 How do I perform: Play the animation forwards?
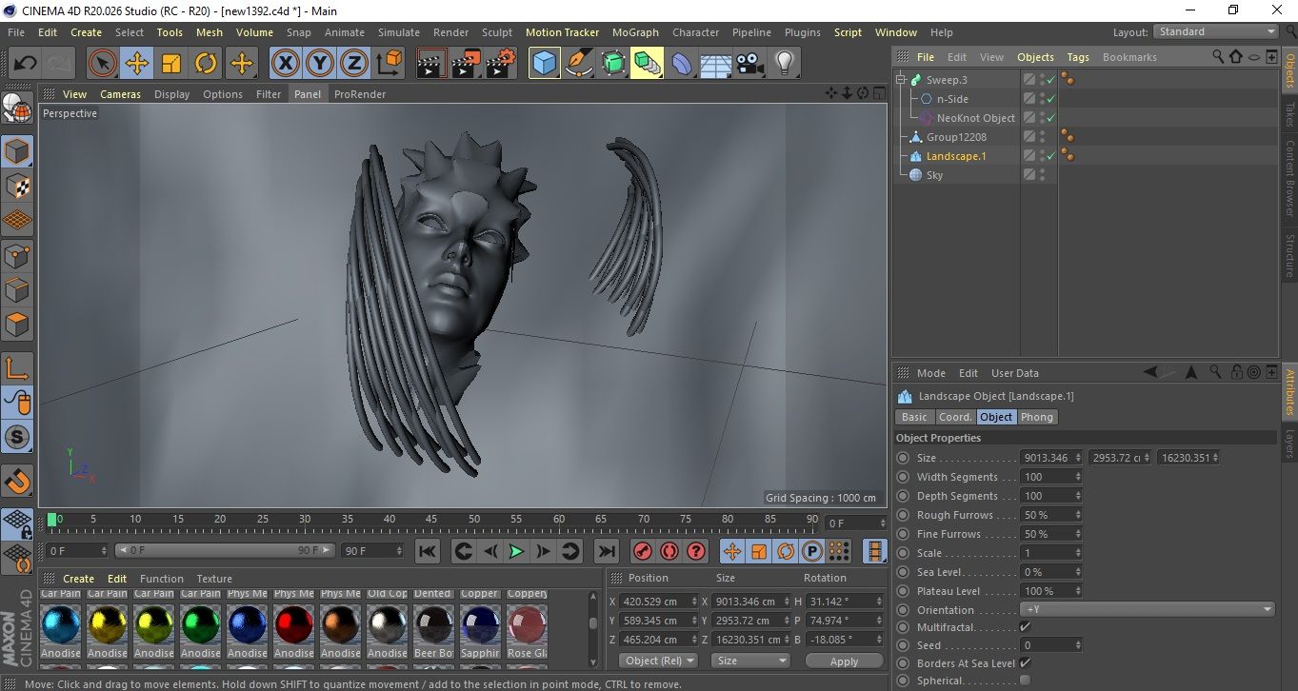click(x=516, y=551)
